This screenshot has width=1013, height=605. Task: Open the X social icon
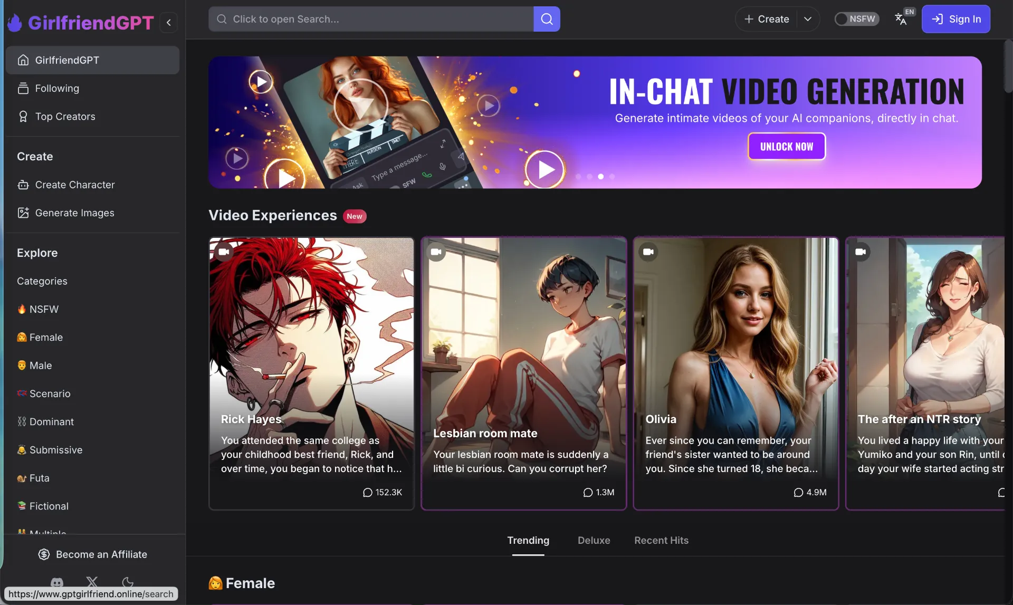coord(92,581)
